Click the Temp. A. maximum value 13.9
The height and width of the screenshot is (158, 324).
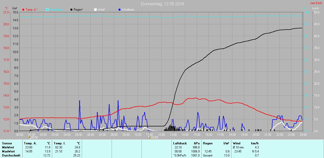[x=48, y=151]
